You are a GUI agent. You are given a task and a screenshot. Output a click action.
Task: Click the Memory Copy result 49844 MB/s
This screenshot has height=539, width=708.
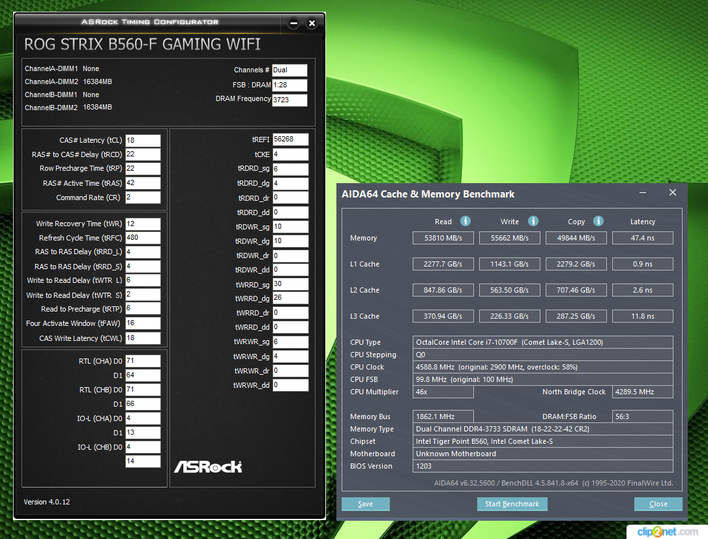point(576,238)
